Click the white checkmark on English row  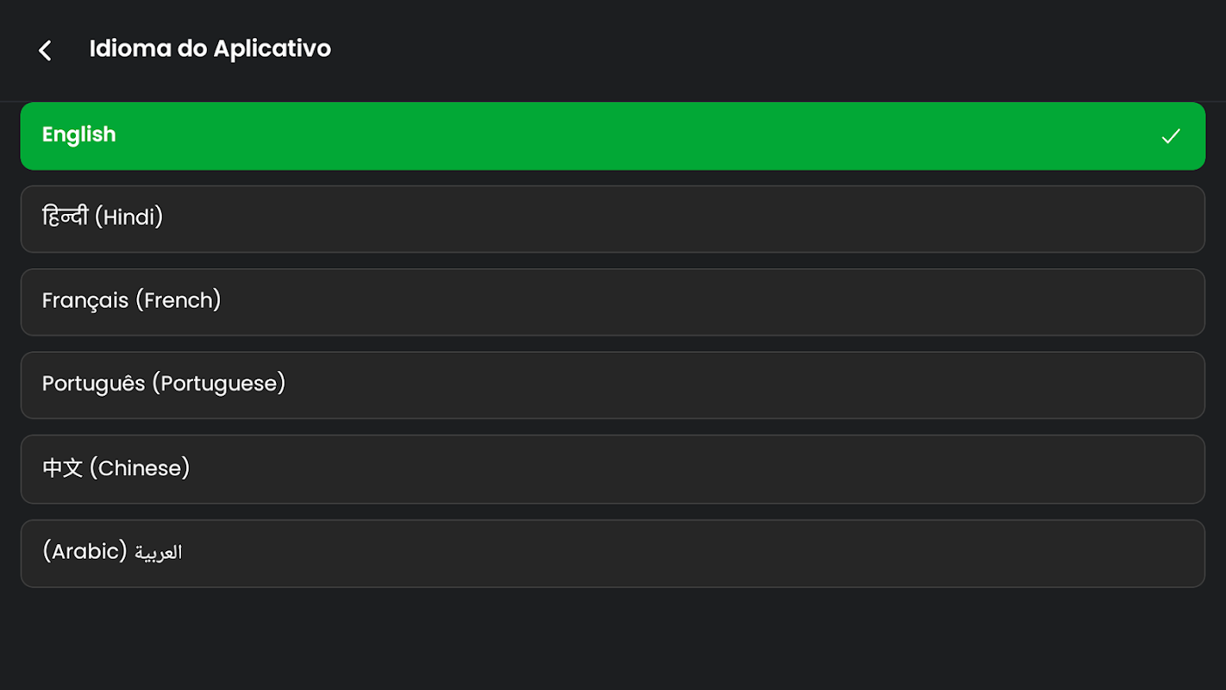[x=1170, y=136]
